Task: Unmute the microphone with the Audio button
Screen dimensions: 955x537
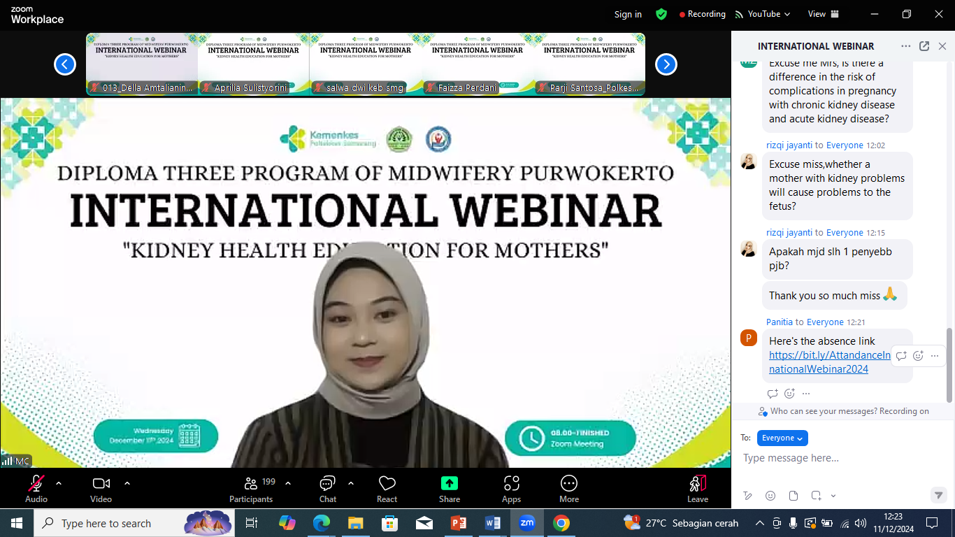Action: coord(36,488)
